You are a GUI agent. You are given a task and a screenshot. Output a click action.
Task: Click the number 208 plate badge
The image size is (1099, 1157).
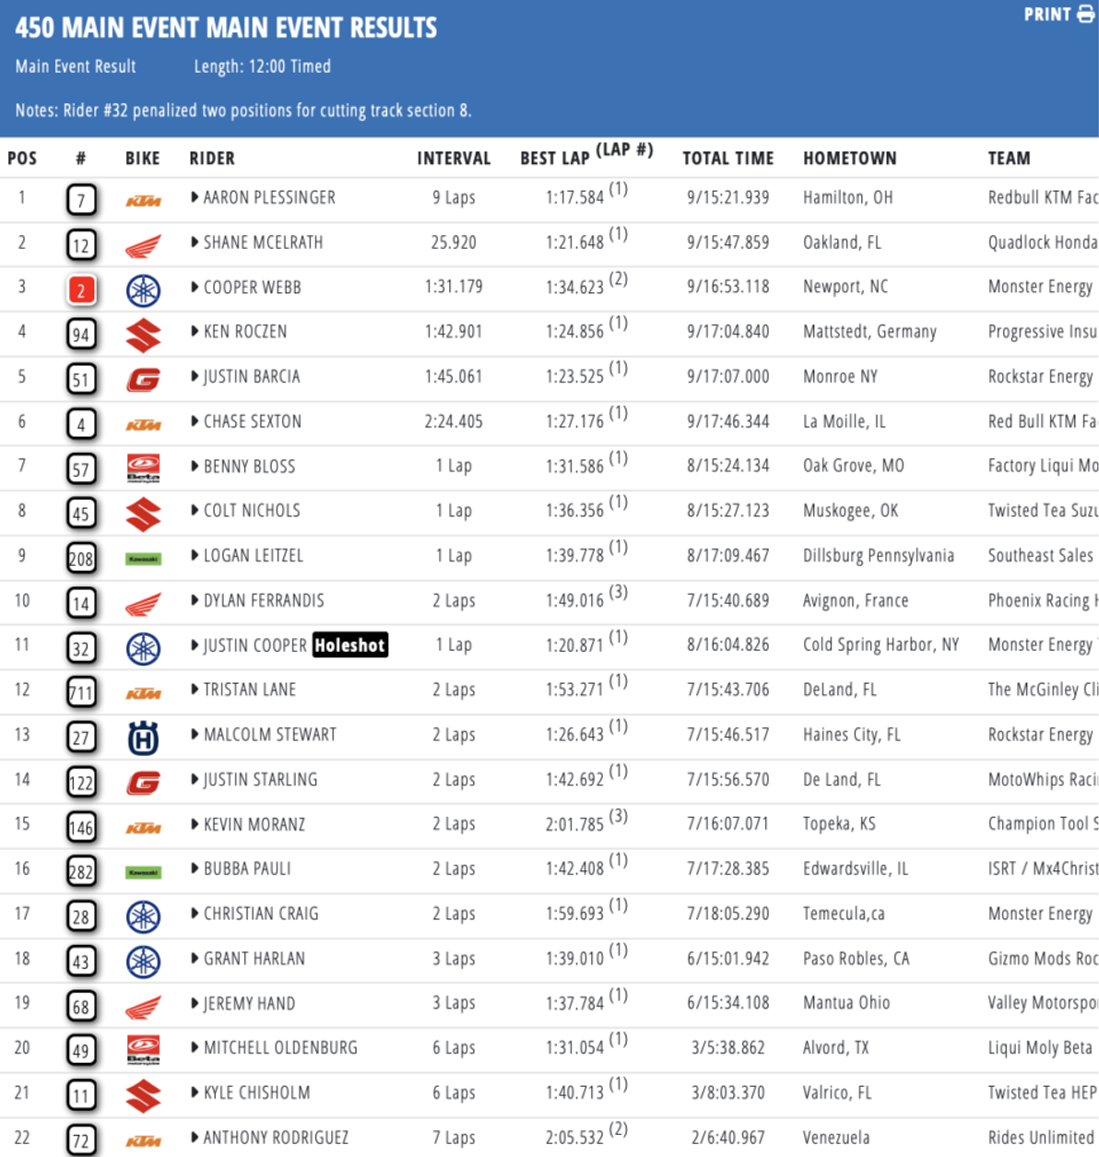click(81, 559)
